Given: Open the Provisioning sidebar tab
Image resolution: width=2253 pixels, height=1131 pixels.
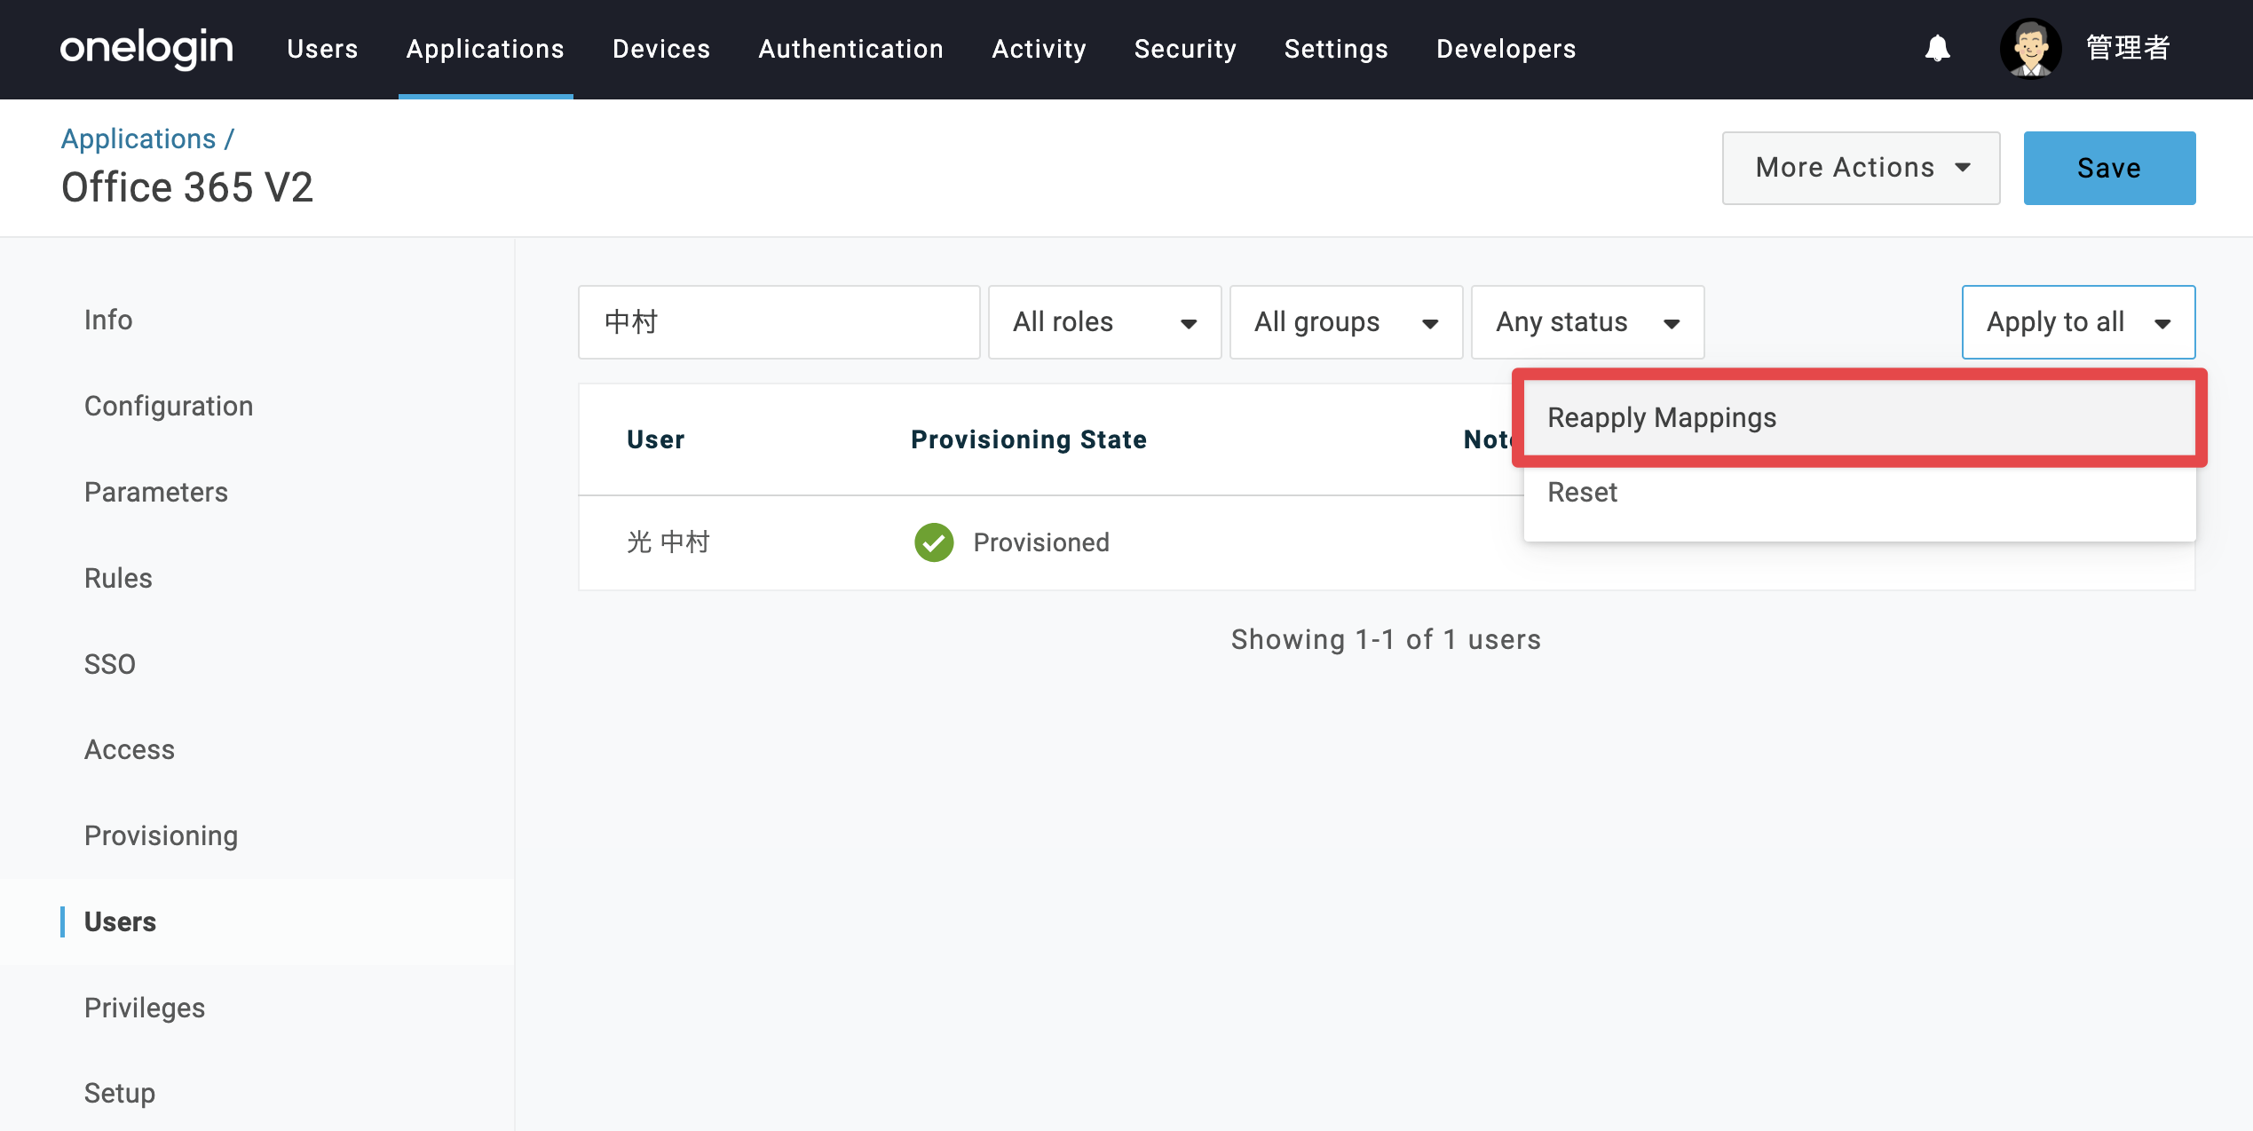Looking at the screenshot, I should click(x=161, y=835).
